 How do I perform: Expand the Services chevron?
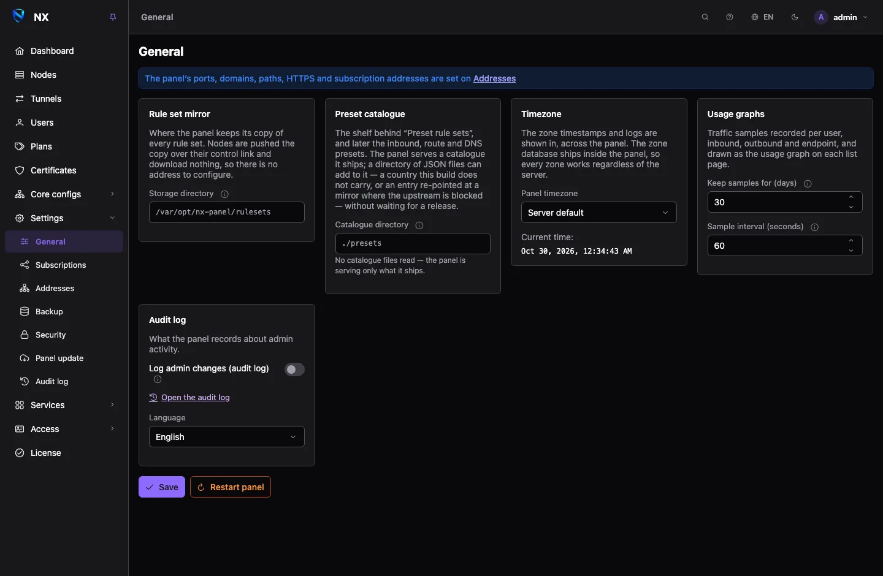[112, 405]
